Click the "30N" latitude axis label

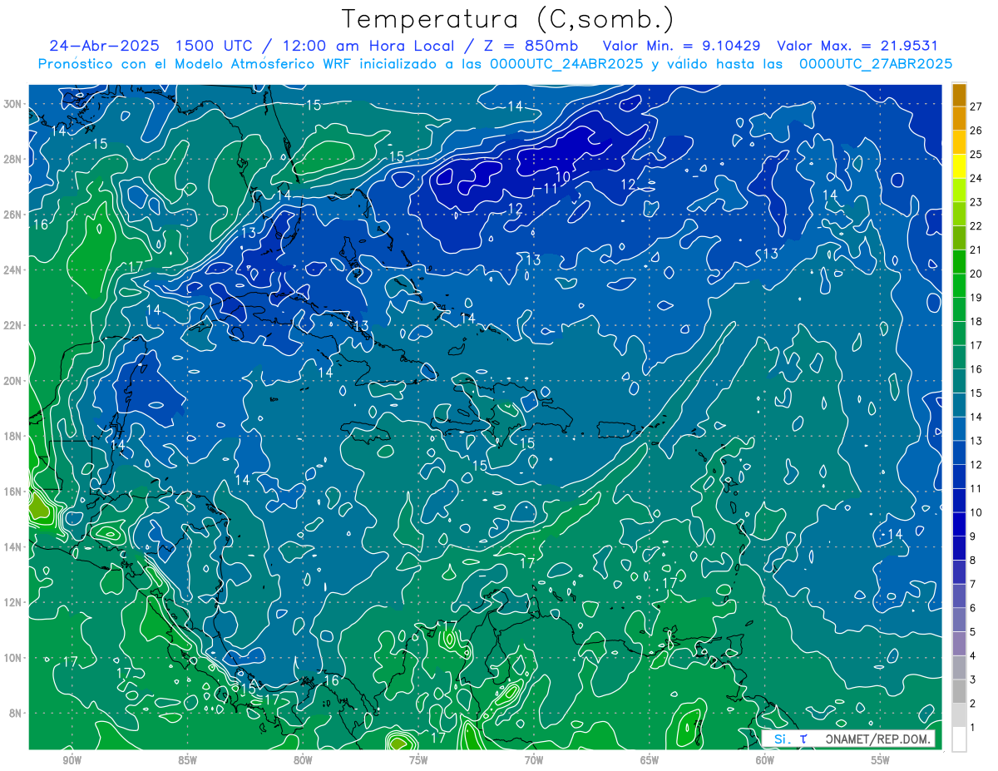click(13, 104)
